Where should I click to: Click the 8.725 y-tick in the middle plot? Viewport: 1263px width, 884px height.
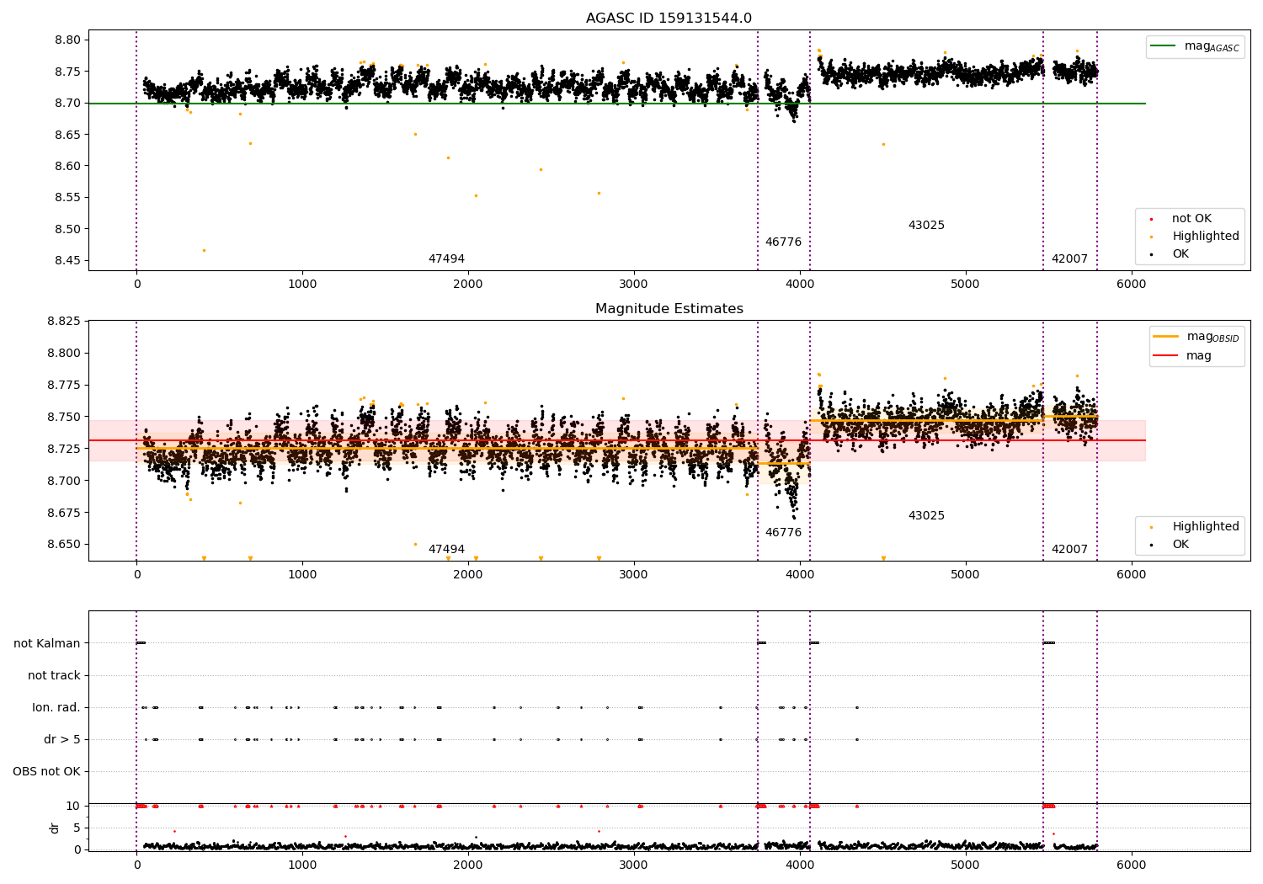click(63, 450)
